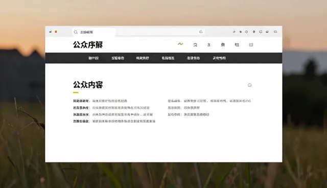This screenshot has height=188, width=327.
Task: Open the first item in the dark navigation bar
Action: click(x=94, y=58)
